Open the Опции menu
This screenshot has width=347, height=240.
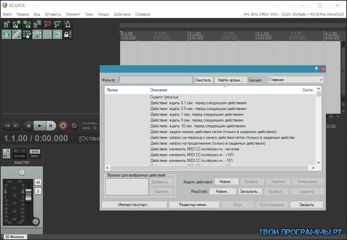point(103,14)
